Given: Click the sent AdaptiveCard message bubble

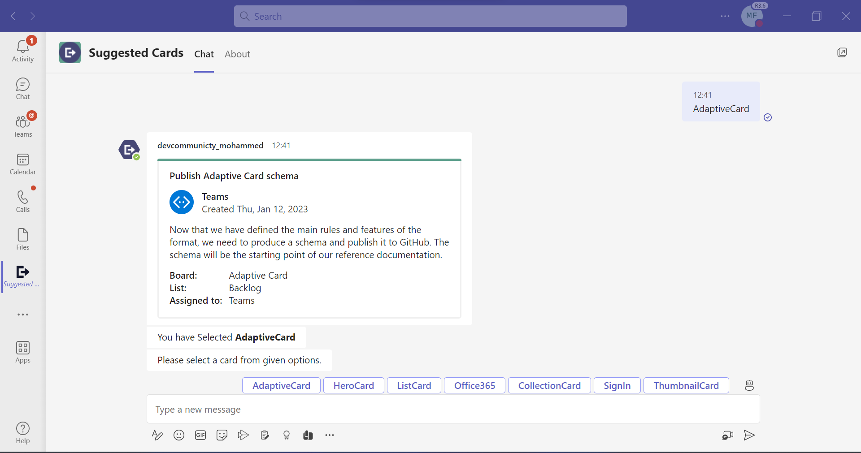Looking at the screenshot, I should tap(721, 102).
